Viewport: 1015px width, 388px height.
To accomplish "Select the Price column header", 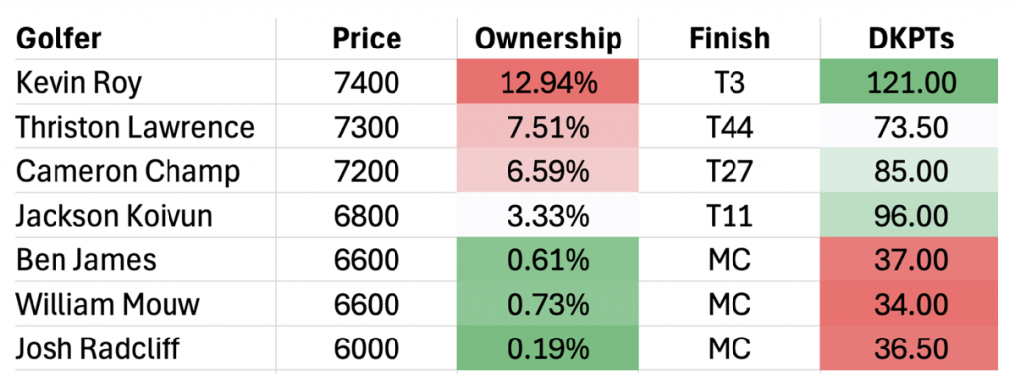I will point(367,39).
